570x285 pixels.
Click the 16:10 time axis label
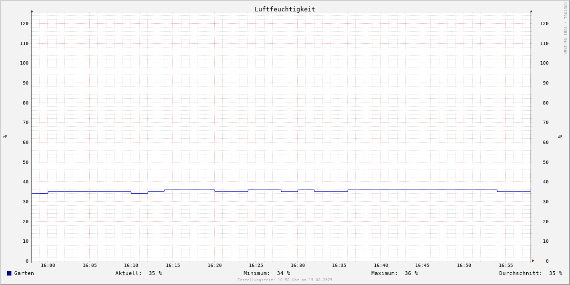(x=131, y=266)
